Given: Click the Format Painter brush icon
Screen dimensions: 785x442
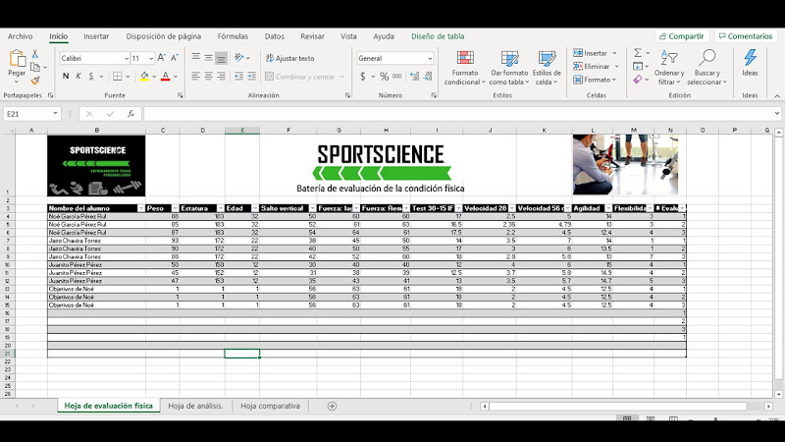Looking at the screenshot, I should point(35,81).
